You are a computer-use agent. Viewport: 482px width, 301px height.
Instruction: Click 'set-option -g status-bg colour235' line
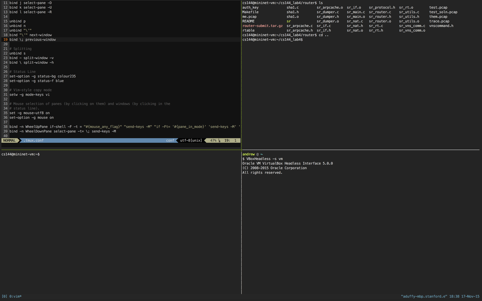pyautogui.click(x=43, y=76)
